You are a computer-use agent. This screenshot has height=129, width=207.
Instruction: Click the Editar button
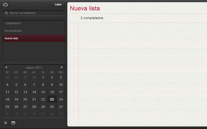pos(58,5)
